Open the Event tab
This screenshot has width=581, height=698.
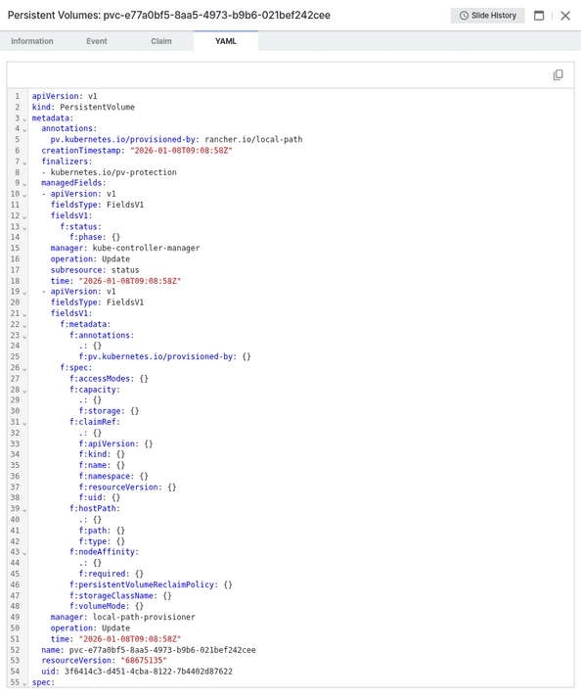coord(97,41)
